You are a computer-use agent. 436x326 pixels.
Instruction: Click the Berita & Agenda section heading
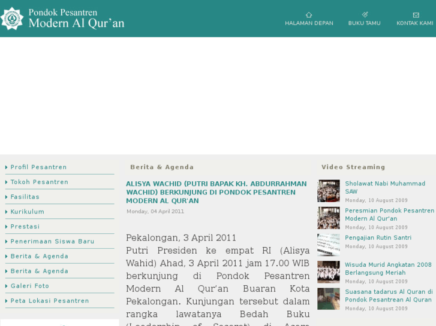pos(162,167)
